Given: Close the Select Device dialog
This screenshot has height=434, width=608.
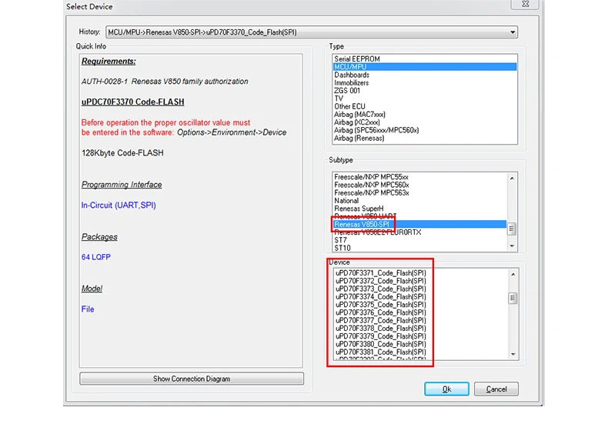Looking at the screenshot, I should [x=526, y=4].
